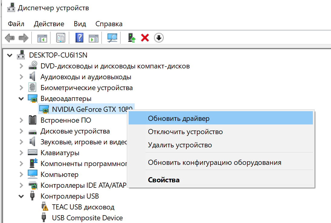Open the Справка menu
331x223 pixels.
(109, 24)
